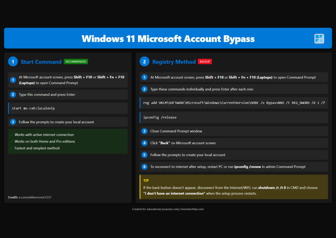Click 'Close Command Prompt window' step
The width and height of the screenshot is (336, 238).
click(x=234, y=131)
